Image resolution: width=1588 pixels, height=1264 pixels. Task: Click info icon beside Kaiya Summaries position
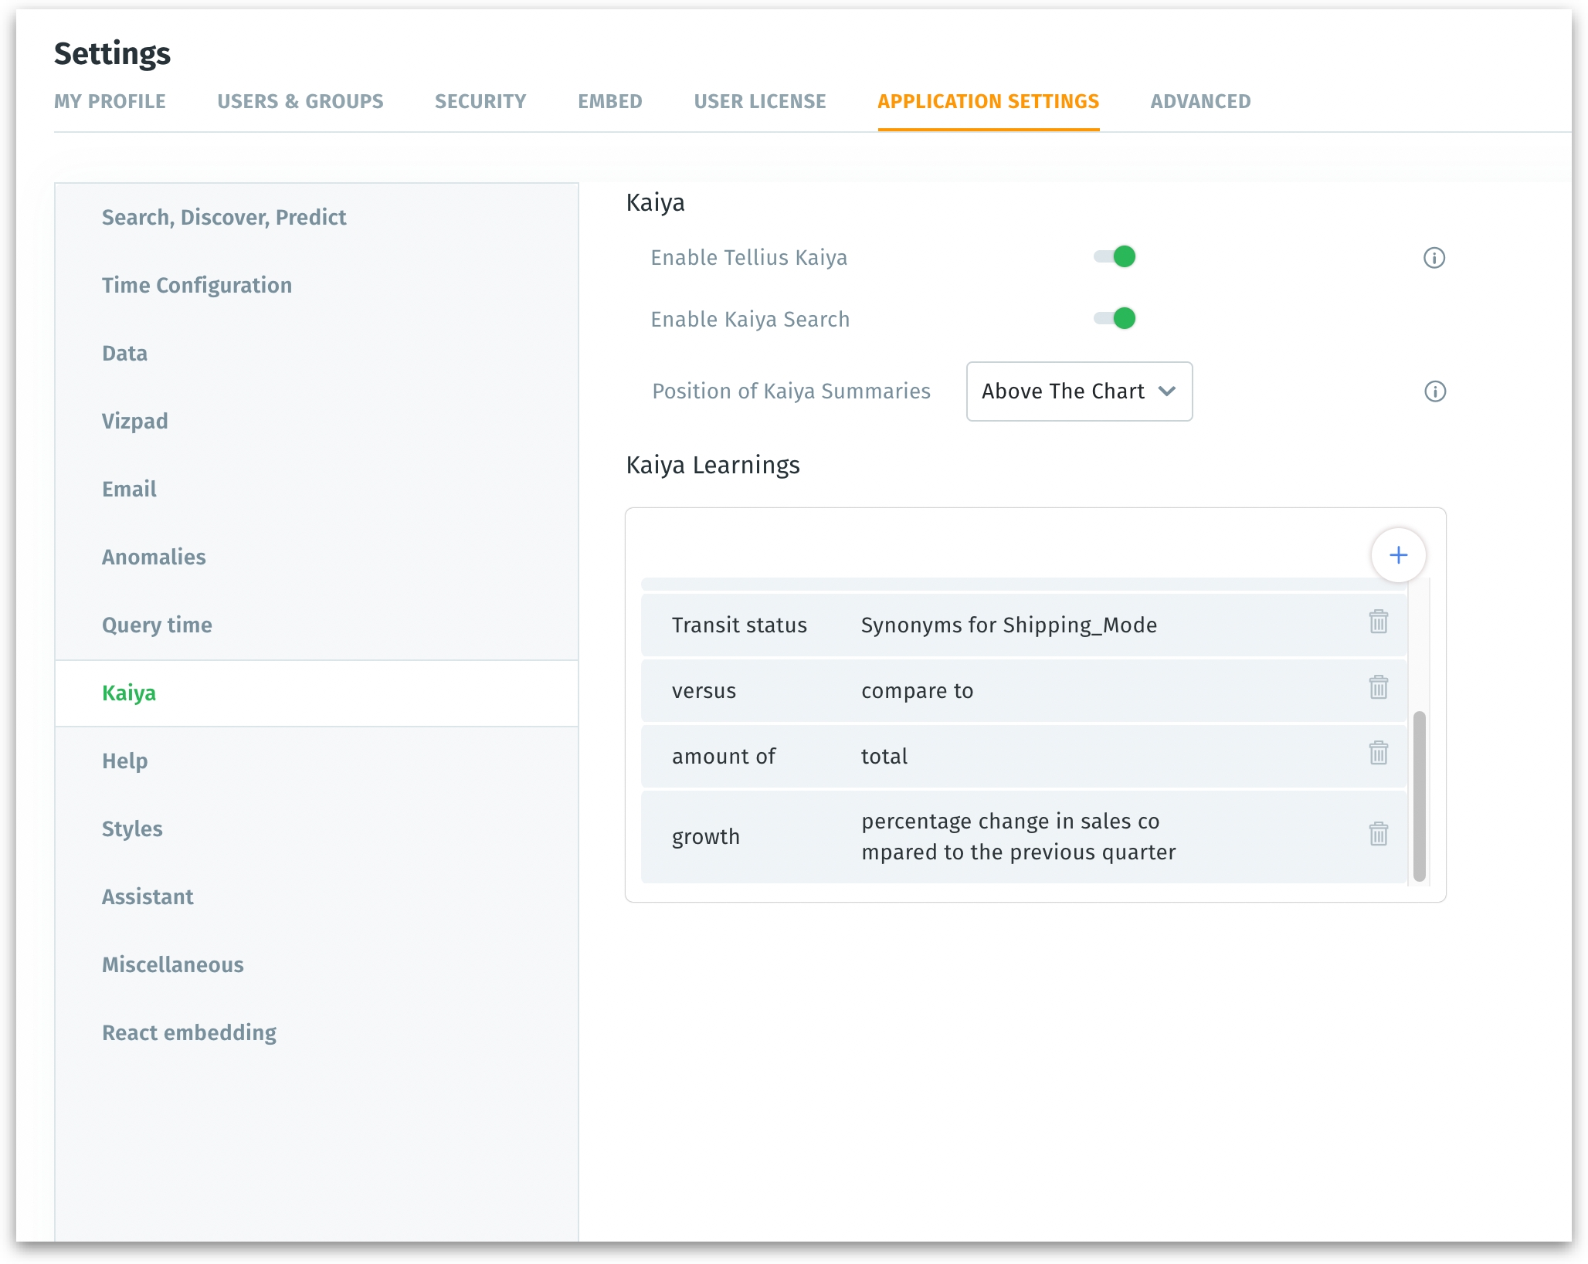point(1434,391)
